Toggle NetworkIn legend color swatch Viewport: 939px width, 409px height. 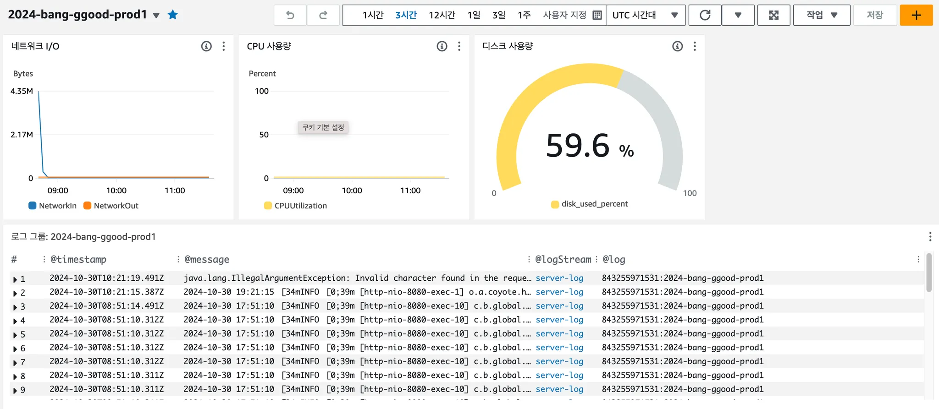(x=32, y=206)
